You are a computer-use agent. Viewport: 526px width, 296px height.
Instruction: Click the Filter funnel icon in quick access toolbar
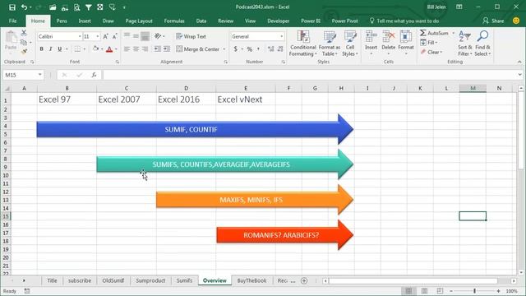88,7
